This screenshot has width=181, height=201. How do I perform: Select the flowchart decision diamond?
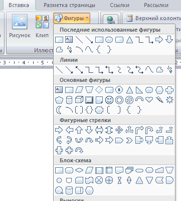click(79, 170)
